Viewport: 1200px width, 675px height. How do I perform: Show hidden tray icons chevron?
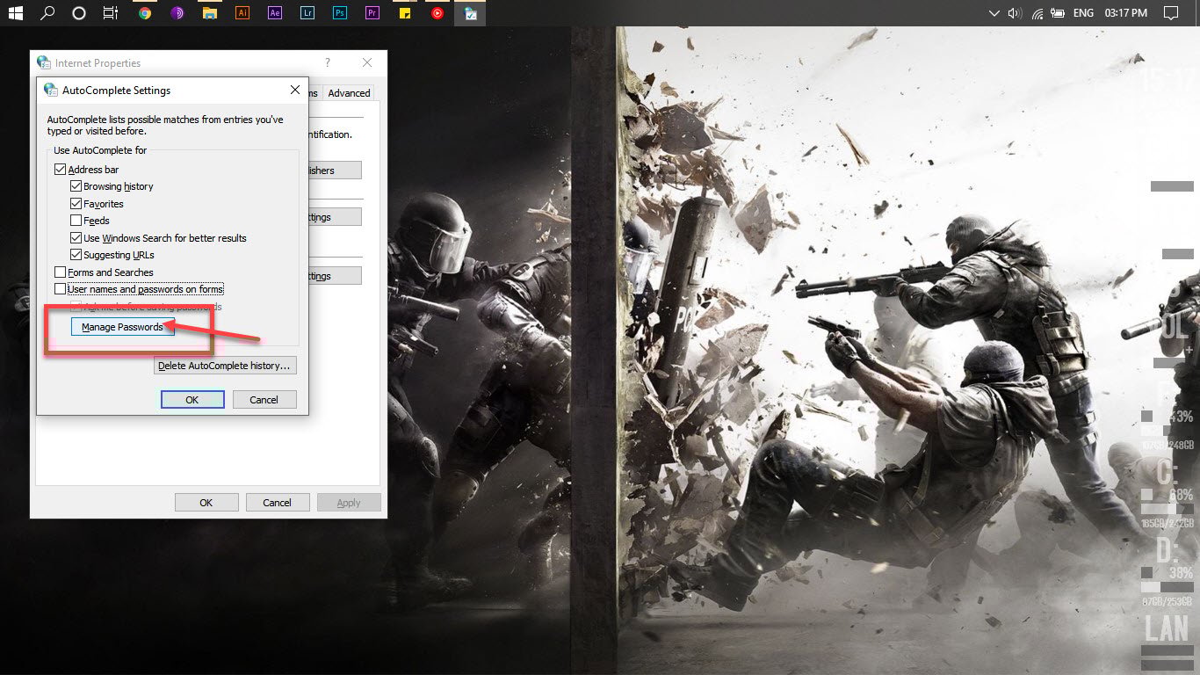(994, 13)
